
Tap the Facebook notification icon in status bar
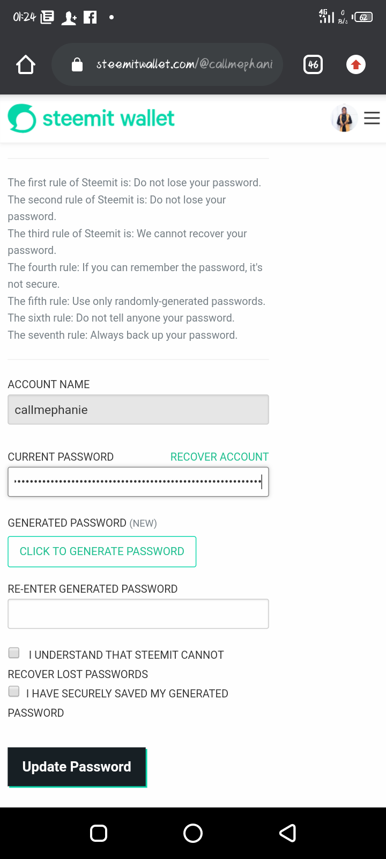pos(91,18)
